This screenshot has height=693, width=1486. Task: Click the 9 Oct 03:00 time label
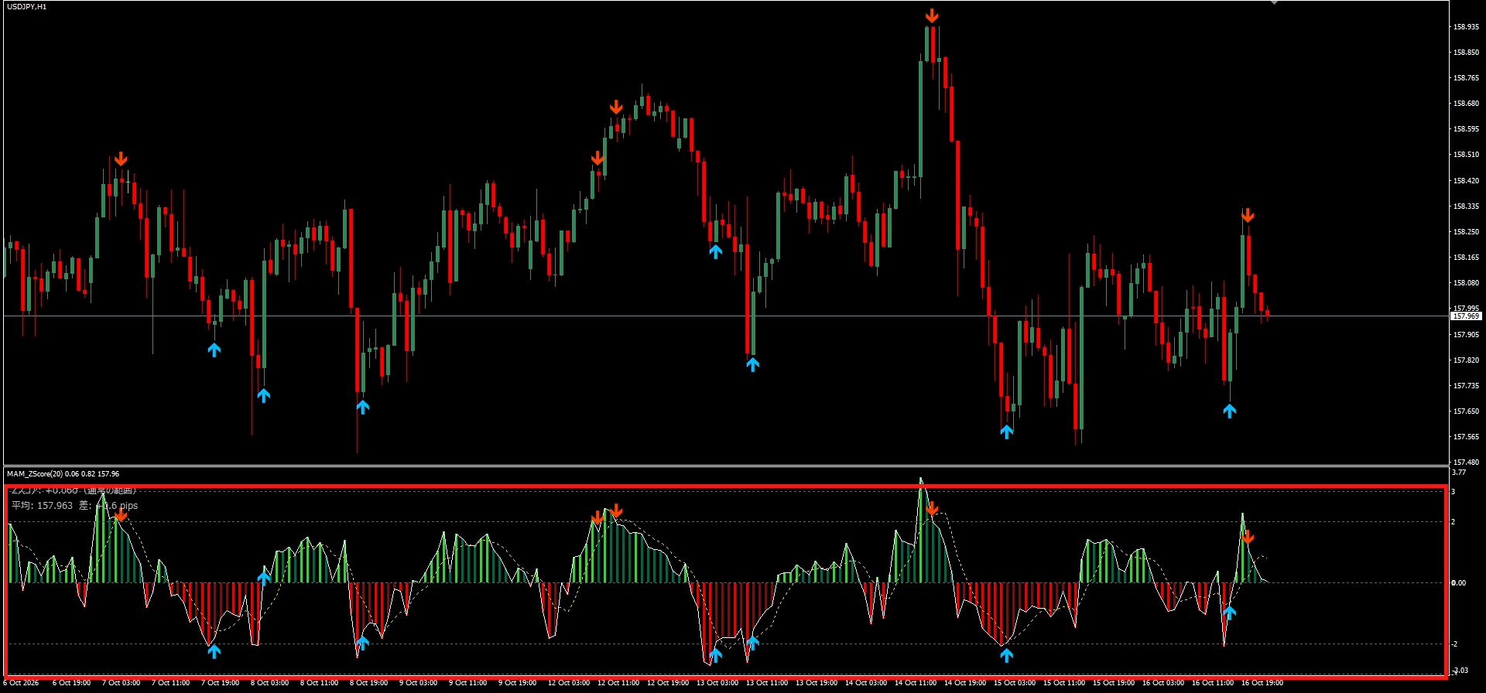click(x=418, y=683)
